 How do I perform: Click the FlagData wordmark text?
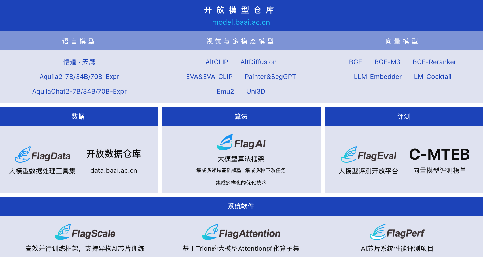[51, 156]
